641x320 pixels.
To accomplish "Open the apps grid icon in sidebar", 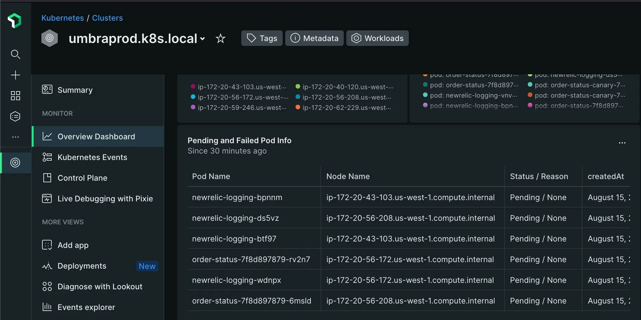I will [15, 96].
